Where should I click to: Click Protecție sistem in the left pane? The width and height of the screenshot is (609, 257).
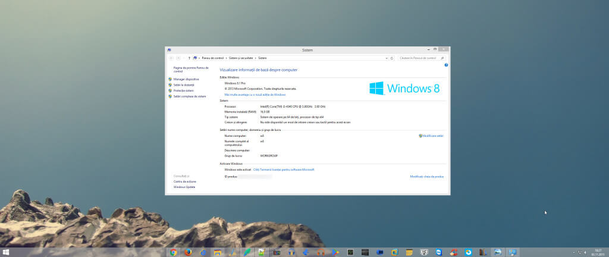pos(184,90)
